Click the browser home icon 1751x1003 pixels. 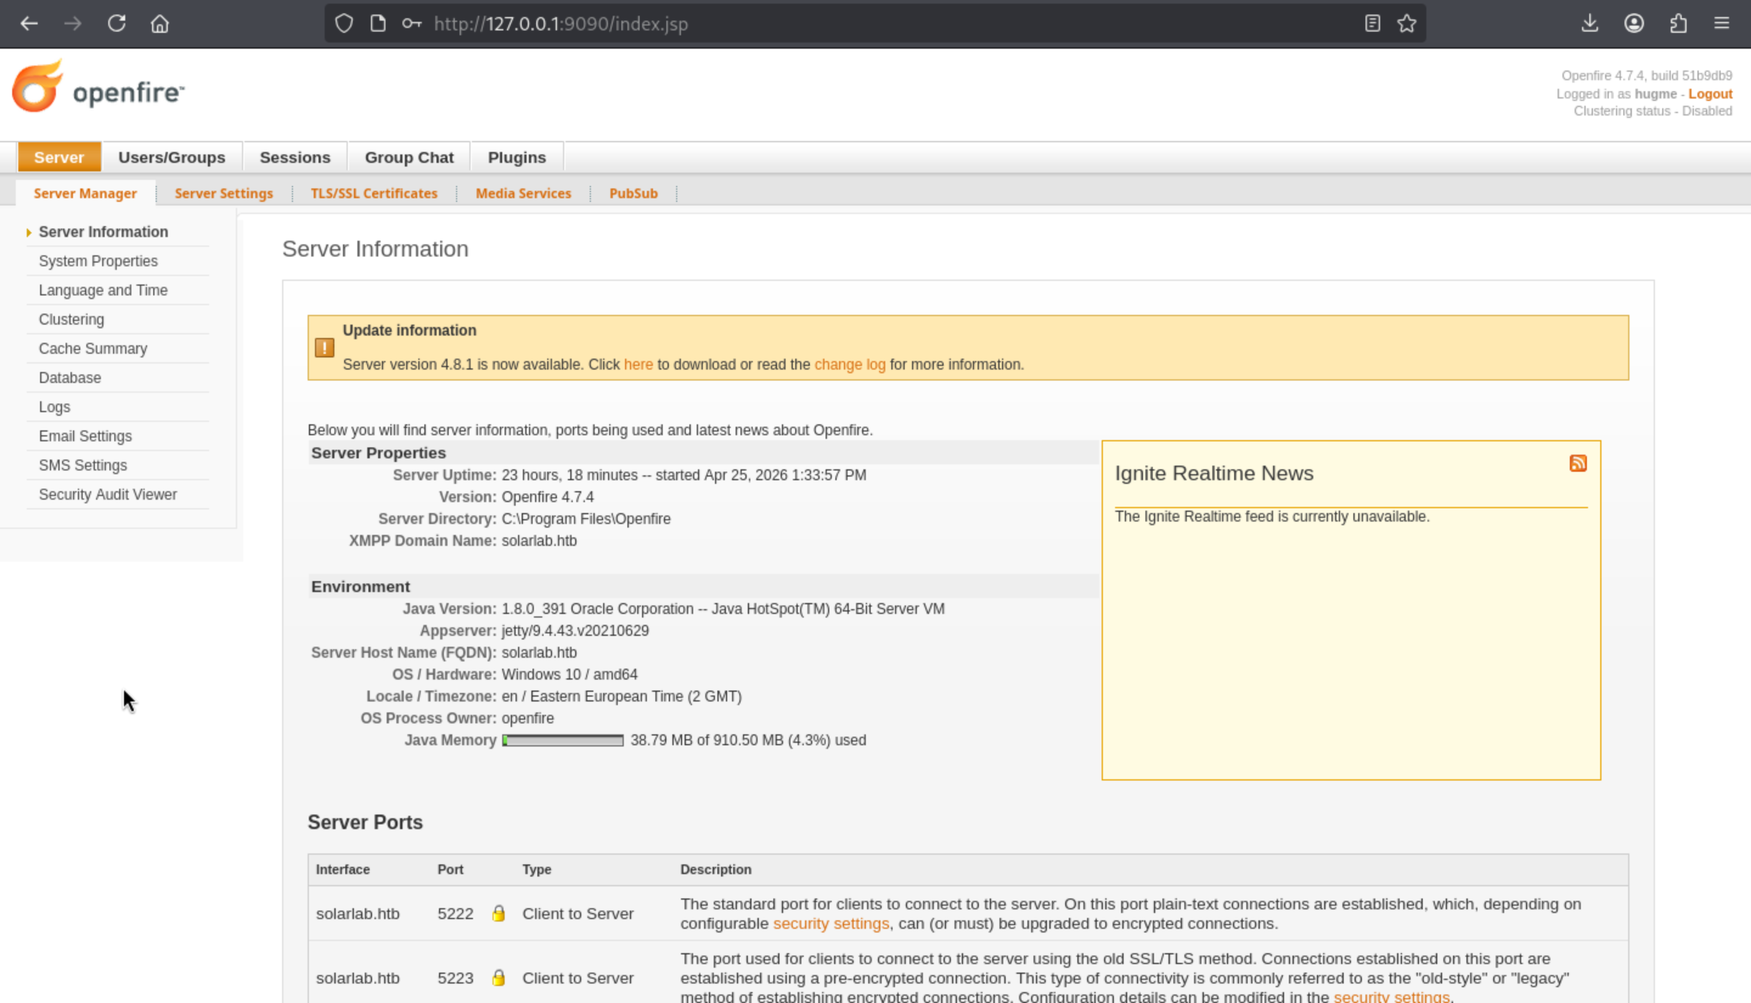click(x=160, y=24)
